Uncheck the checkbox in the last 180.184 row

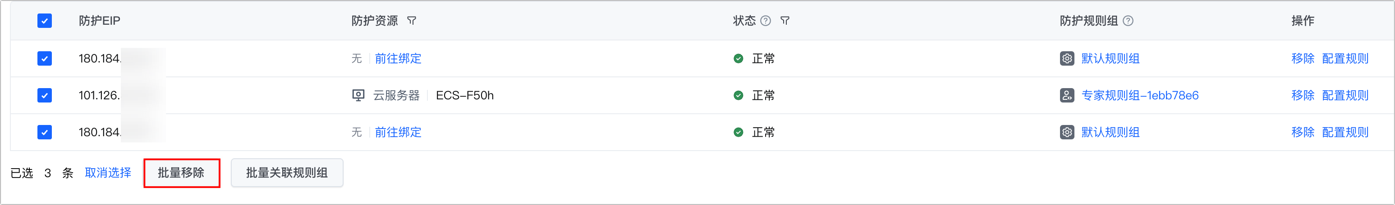pos(44,132)
